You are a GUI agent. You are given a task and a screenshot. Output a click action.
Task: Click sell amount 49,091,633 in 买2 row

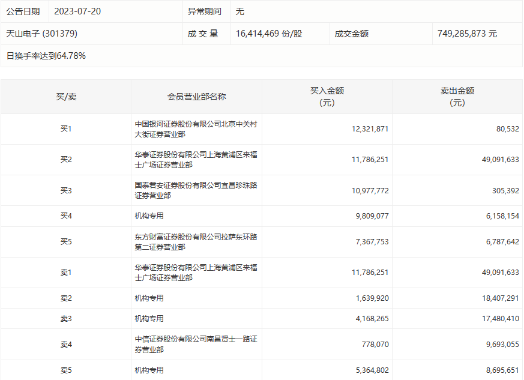(x=500, y=160)
